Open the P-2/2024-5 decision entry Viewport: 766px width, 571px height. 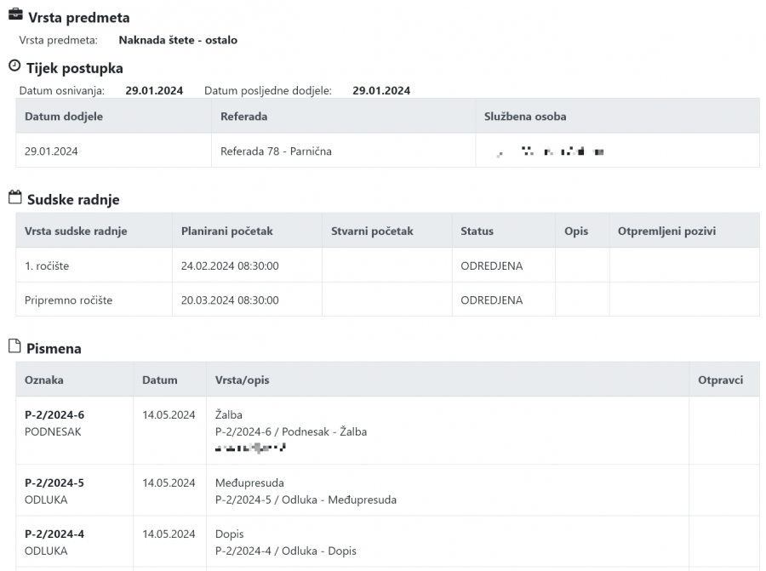[x=54, y=482]
